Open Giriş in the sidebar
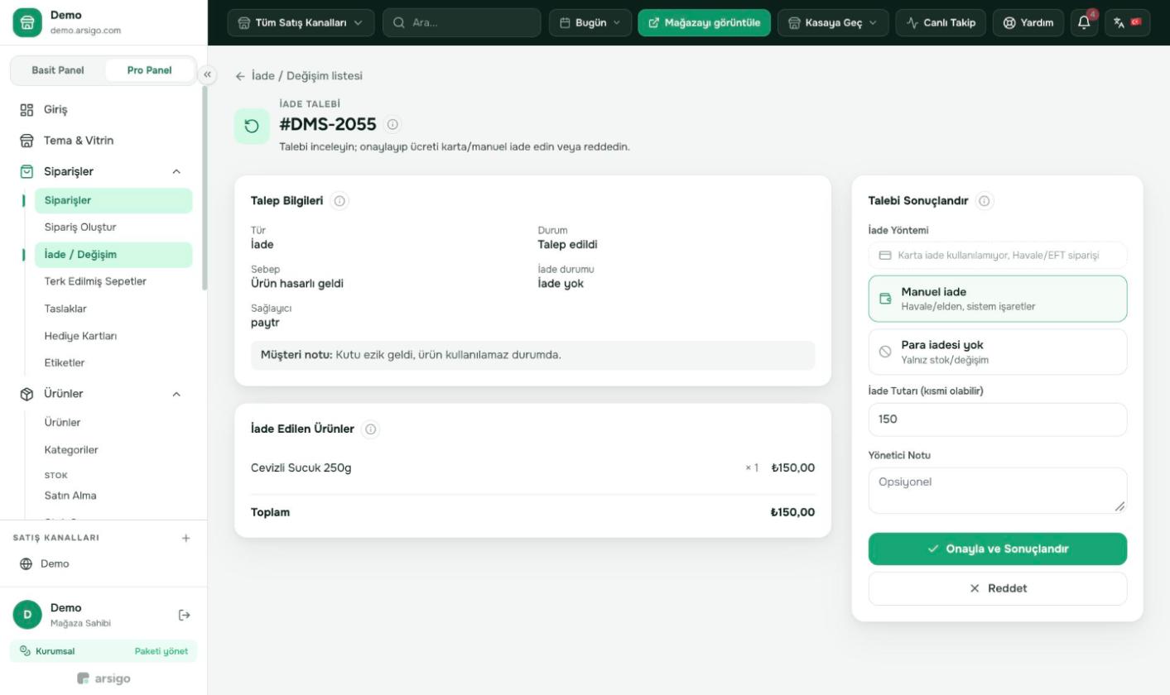Viewport: 1170px width, 695px height. (55, 109)
